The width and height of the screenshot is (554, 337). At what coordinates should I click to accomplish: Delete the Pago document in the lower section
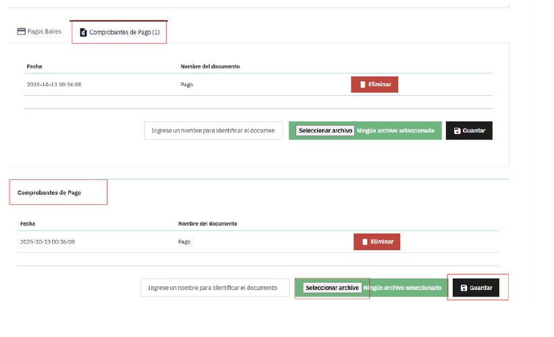point(377,242)
